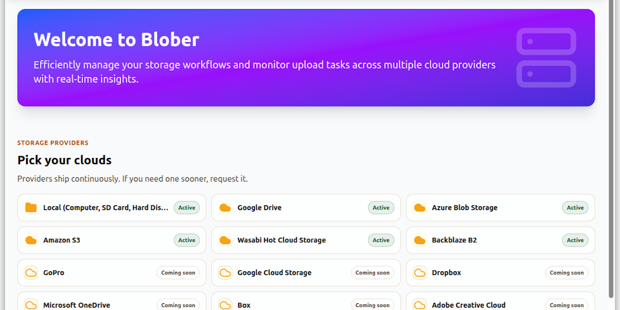Click the server storage icon in the welcome banner
The image size is (620, 310).
[546, 58]
